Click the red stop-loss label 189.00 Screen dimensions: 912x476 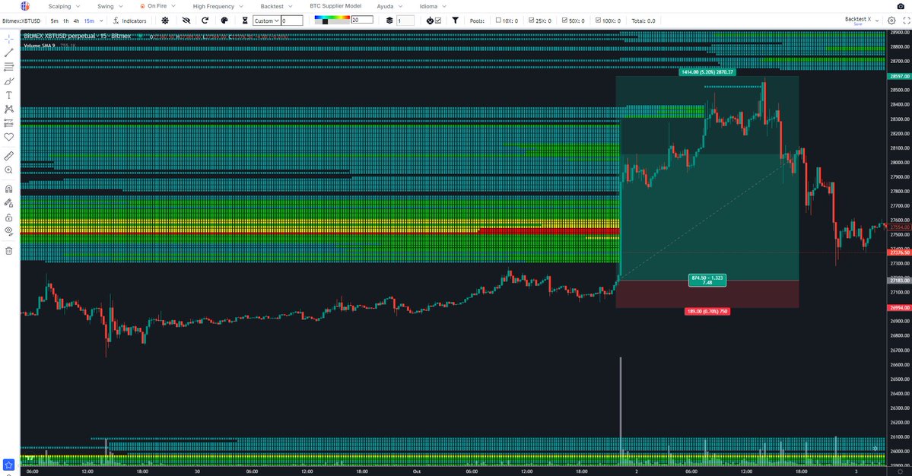707,312
